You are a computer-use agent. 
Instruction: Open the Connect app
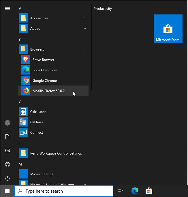pos(53,132)
